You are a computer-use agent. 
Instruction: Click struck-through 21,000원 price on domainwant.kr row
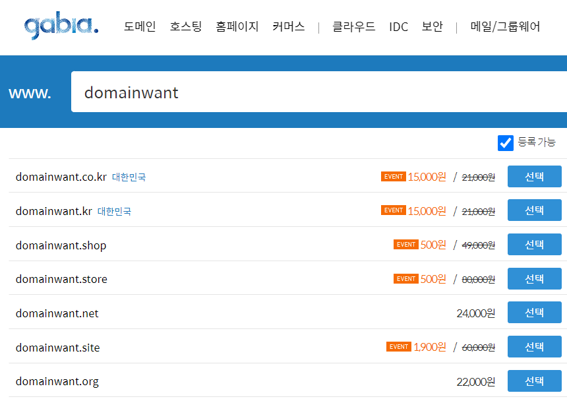click(479, 212)
